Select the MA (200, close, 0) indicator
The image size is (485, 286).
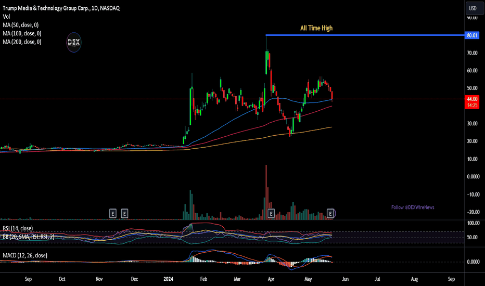point(22,42)
